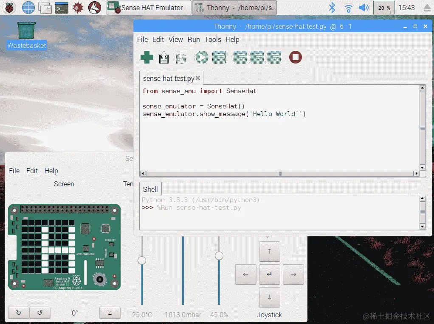Click the editor vertical scrollbar down arrow
This screenshot has width=434, height=324.
[423, 168]
